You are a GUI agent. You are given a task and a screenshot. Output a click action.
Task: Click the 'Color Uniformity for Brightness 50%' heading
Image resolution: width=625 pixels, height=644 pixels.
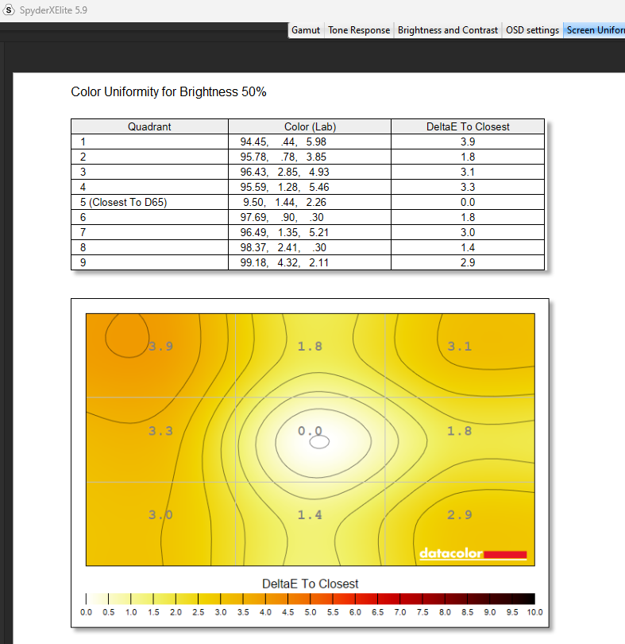(168, 92)
